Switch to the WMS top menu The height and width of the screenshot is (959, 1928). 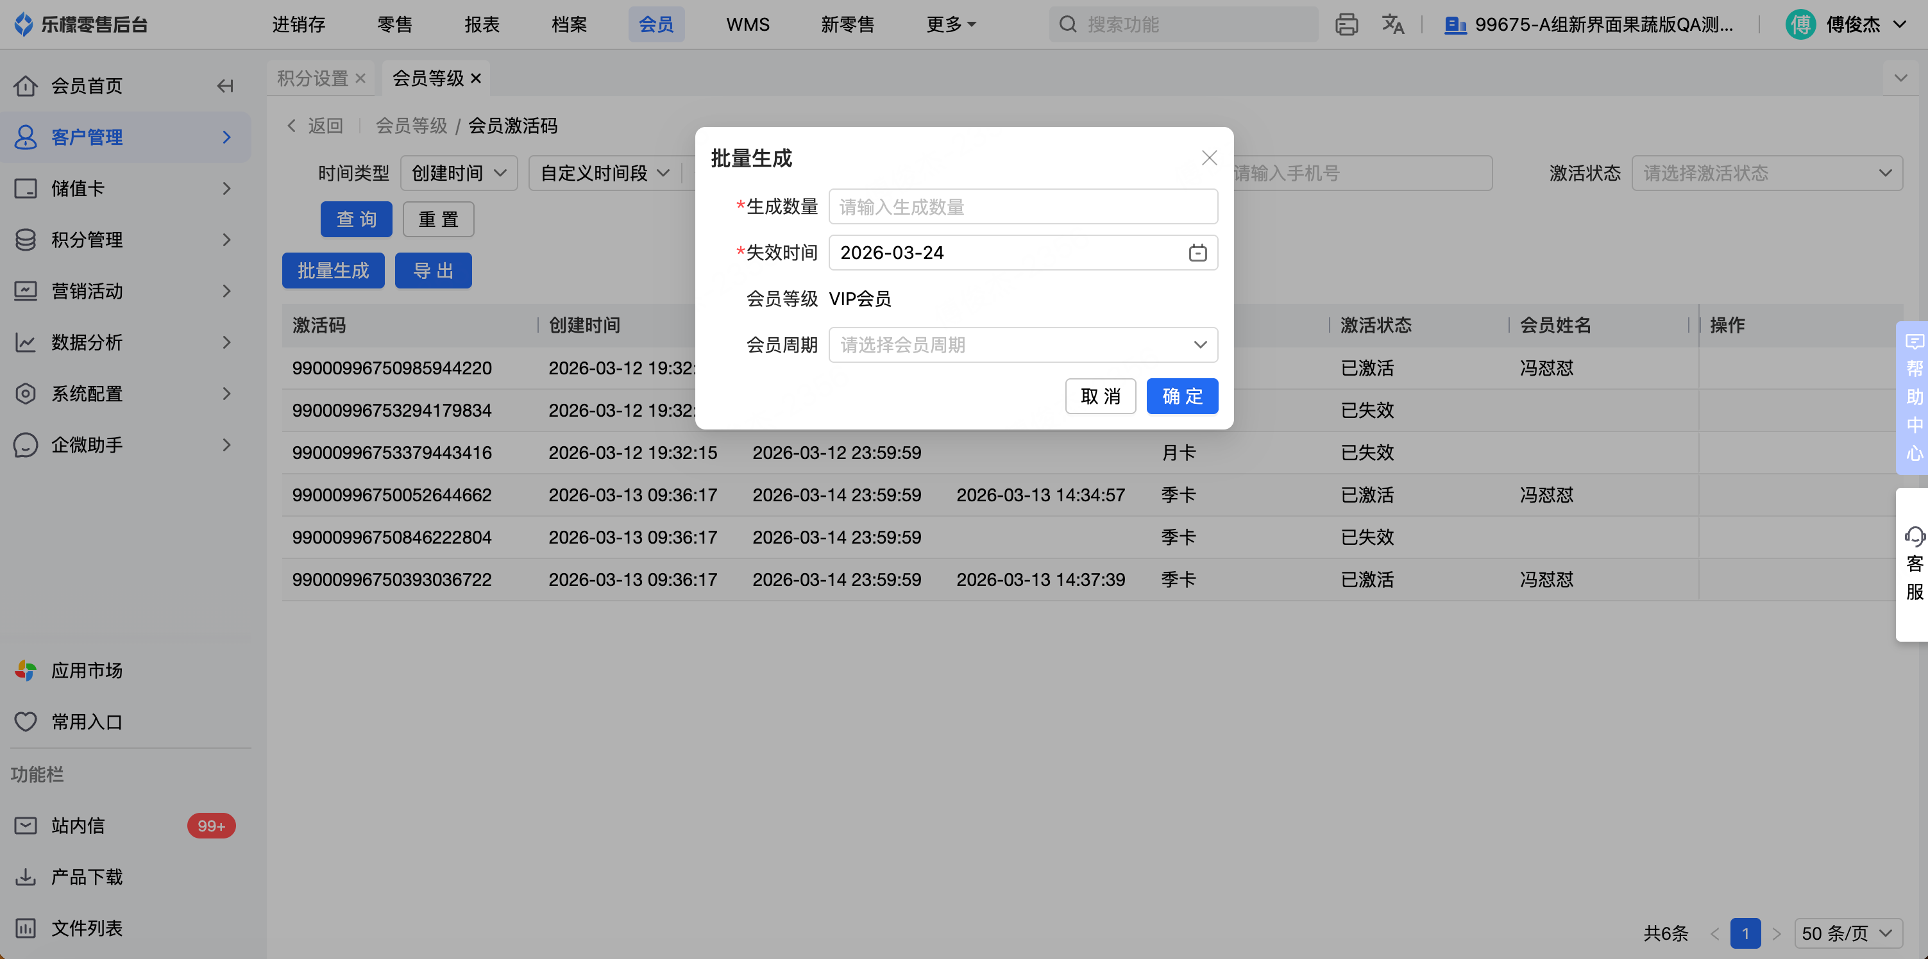747,25
